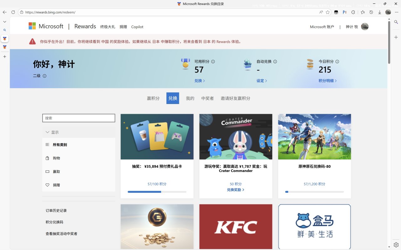Image resolution: width=401 pixels, height=250 pixels.
Task: Collapse the 显示 category section
Action: [x=79, y=132]
